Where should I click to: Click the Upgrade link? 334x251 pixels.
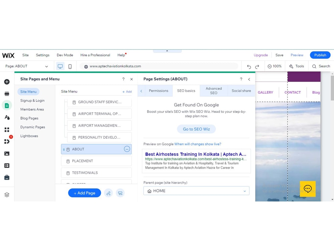click(261, 55)
